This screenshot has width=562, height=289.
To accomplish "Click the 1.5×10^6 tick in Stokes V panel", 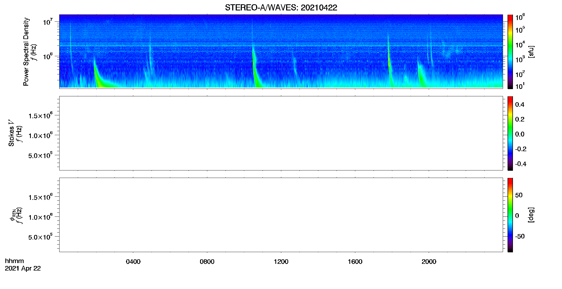I will click(x=40, y=115).
